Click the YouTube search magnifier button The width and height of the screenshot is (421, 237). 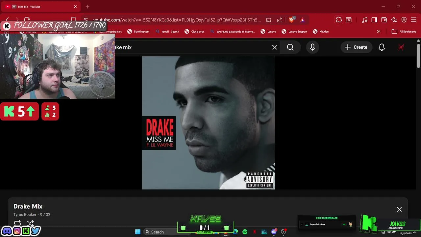pyautogui.click(x=290, y=47)
